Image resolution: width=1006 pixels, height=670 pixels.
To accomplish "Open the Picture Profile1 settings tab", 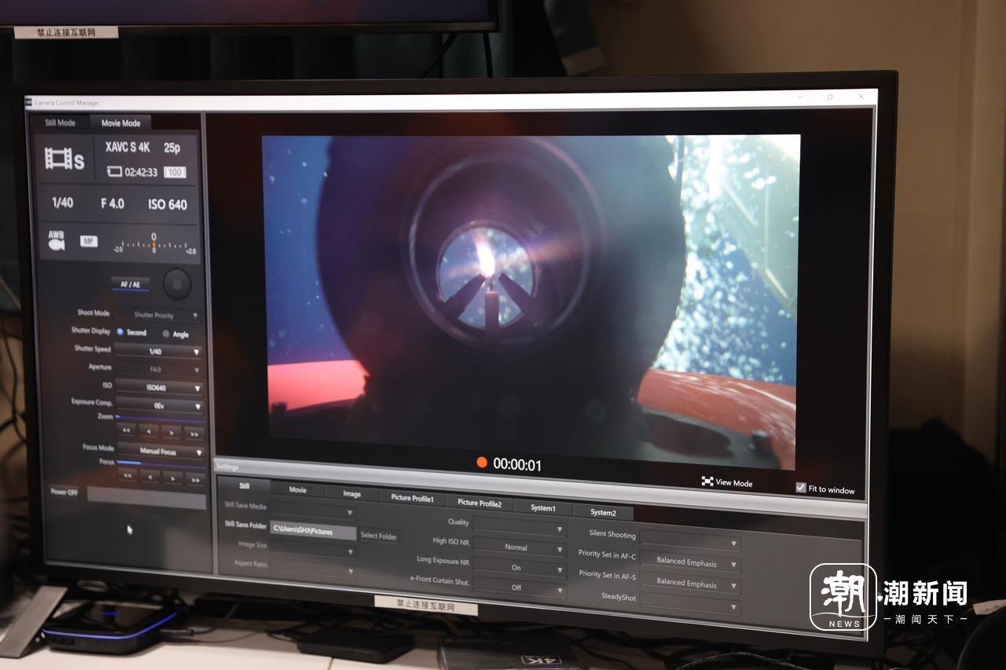I will (413, 498).
